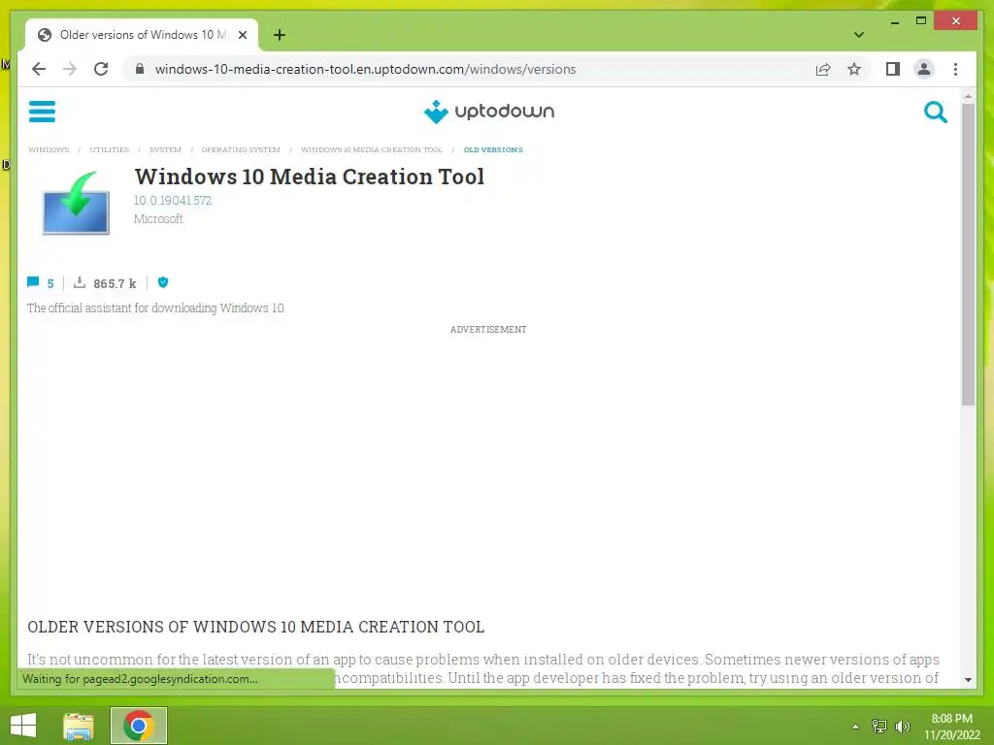994x745 pixels.
Task: Open a new tab with the plus button
Action: pyautogui.click(x=279, y=35)
